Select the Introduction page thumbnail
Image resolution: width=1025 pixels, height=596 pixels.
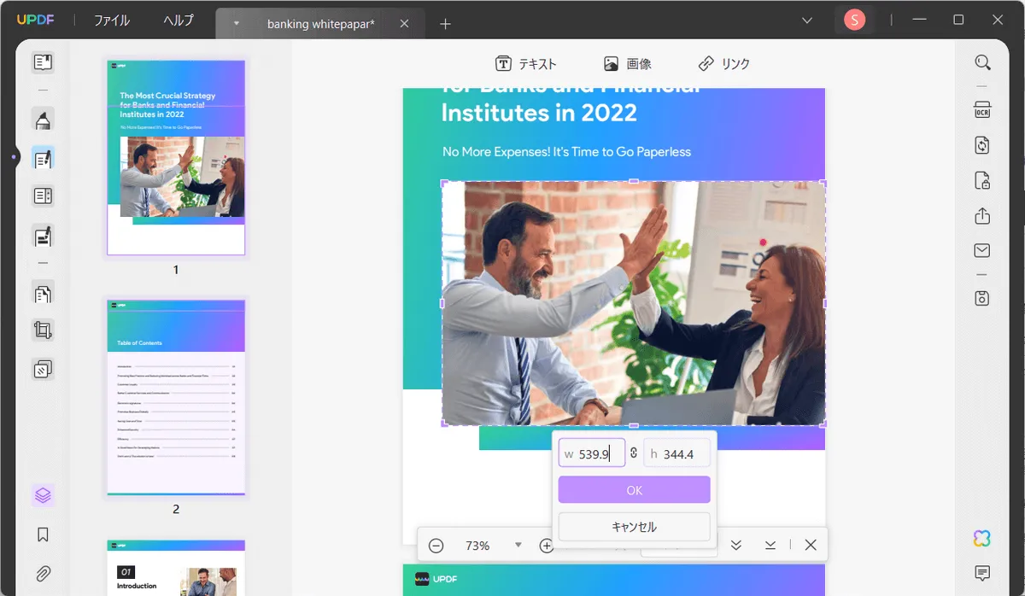[176, 568]
